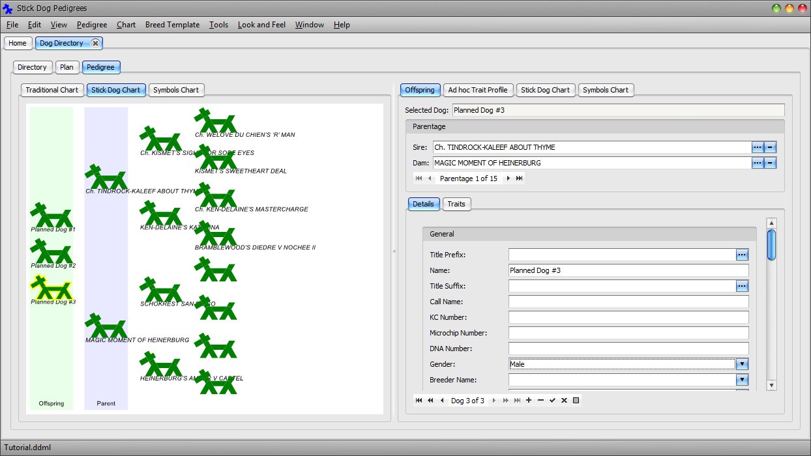
Task: Clear the Sire with its minus button
Action: coord(770,147)
